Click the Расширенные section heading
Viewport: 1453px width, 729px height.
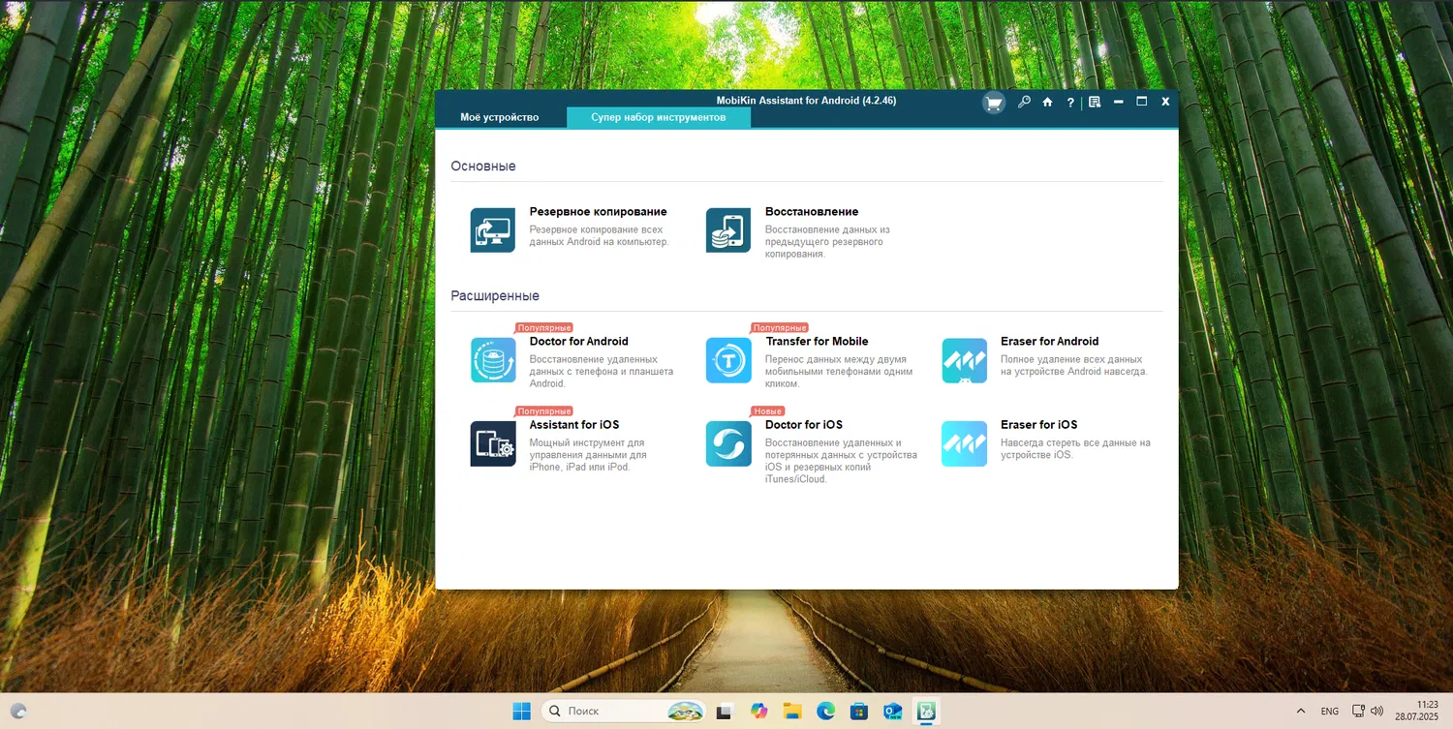click(495, 296)
